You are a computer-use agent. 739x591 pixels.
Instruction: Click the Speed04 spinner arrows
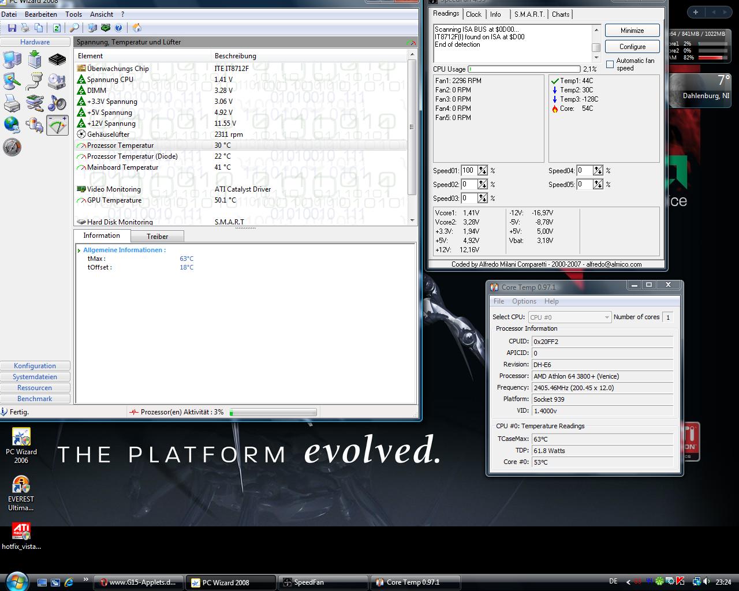(x=598, y=170)
